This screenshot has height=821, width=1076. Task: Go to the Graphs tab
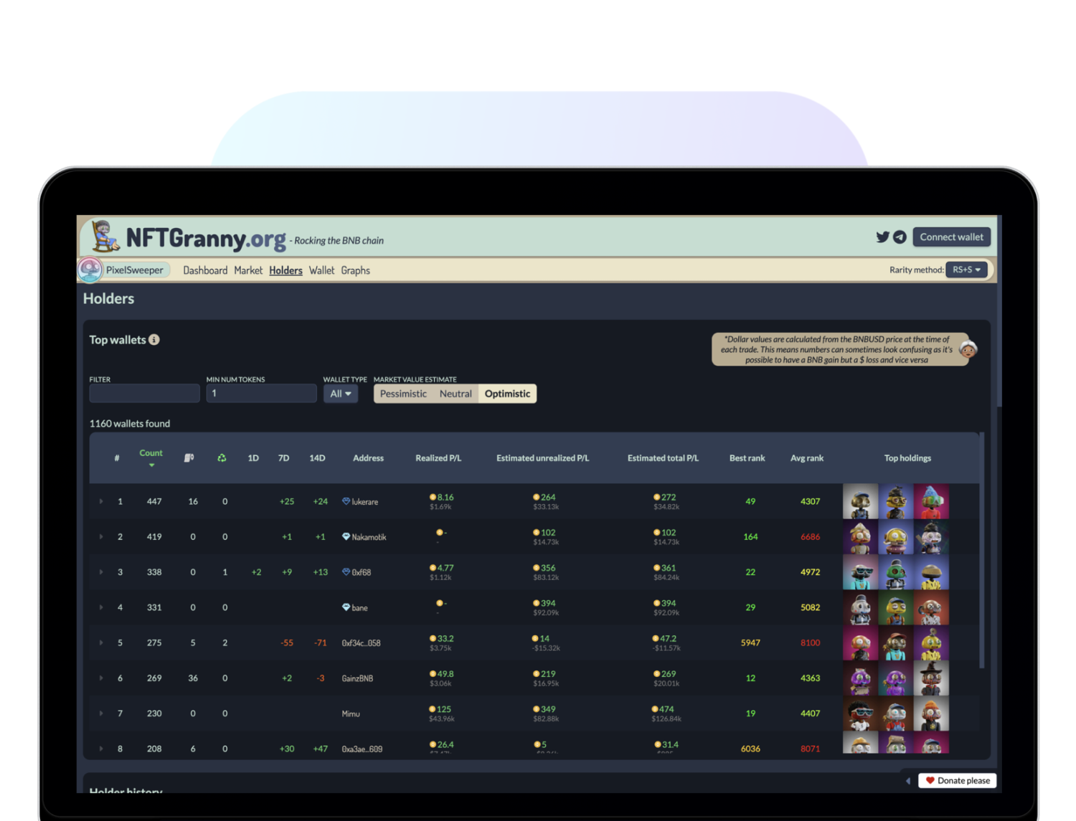(x=355, y=270)
